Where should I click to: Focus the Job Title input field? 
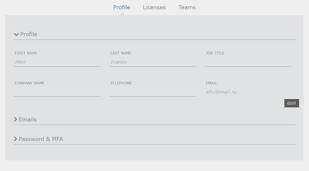248,62
